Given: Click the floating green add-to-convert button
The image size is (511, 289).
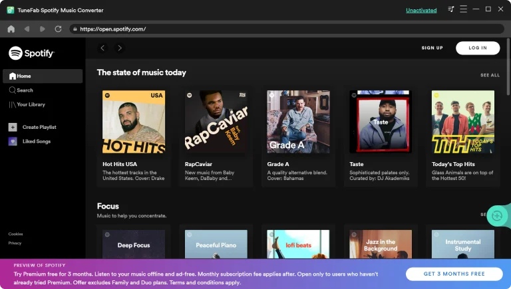Looking at the screenshot, I should tap(496, 216).
